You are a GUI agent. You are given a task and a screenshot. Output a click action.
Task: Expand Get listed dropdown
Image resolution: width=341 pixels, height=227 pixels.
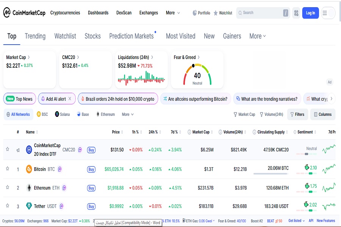(x=297, y=221)
